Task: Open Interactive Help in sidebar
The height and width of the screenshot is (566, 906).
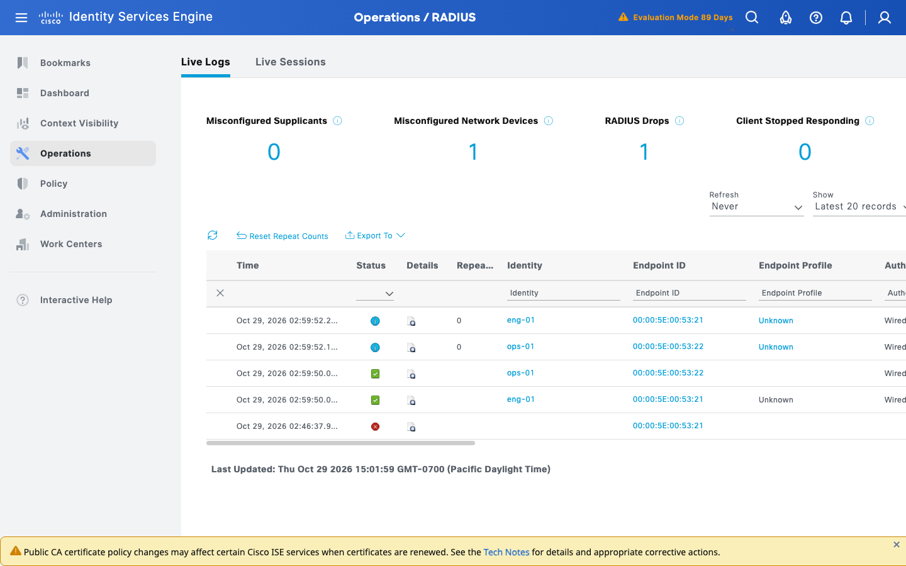Action: [x=83, y=300]
